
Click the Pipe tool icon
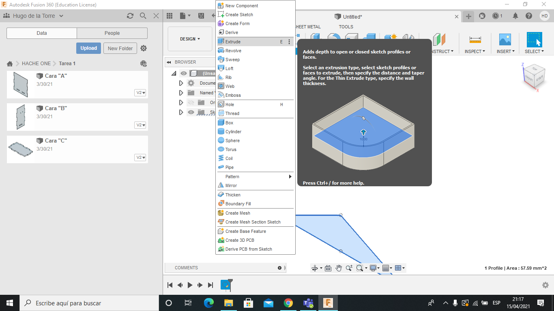(x=221, y=167)
